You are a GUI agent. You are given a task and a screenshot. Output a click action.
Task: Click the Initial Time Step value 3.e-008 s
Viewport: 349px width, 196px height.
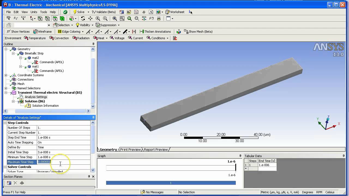(x=64, y=152)
